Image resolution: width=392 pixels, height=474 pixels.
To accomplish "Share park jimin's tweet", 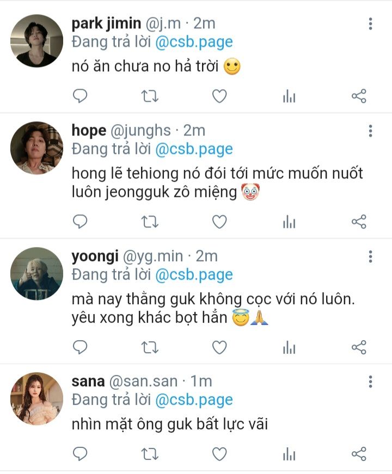I will (358, 96).
